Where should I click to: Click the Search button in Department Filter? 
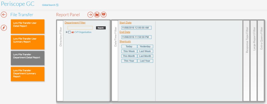point(101,28)
